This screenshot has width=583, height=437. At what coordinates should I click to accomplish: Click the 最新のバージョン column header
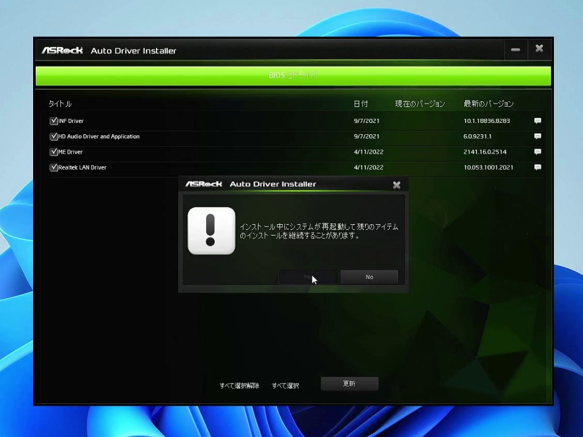coord(488,104)
